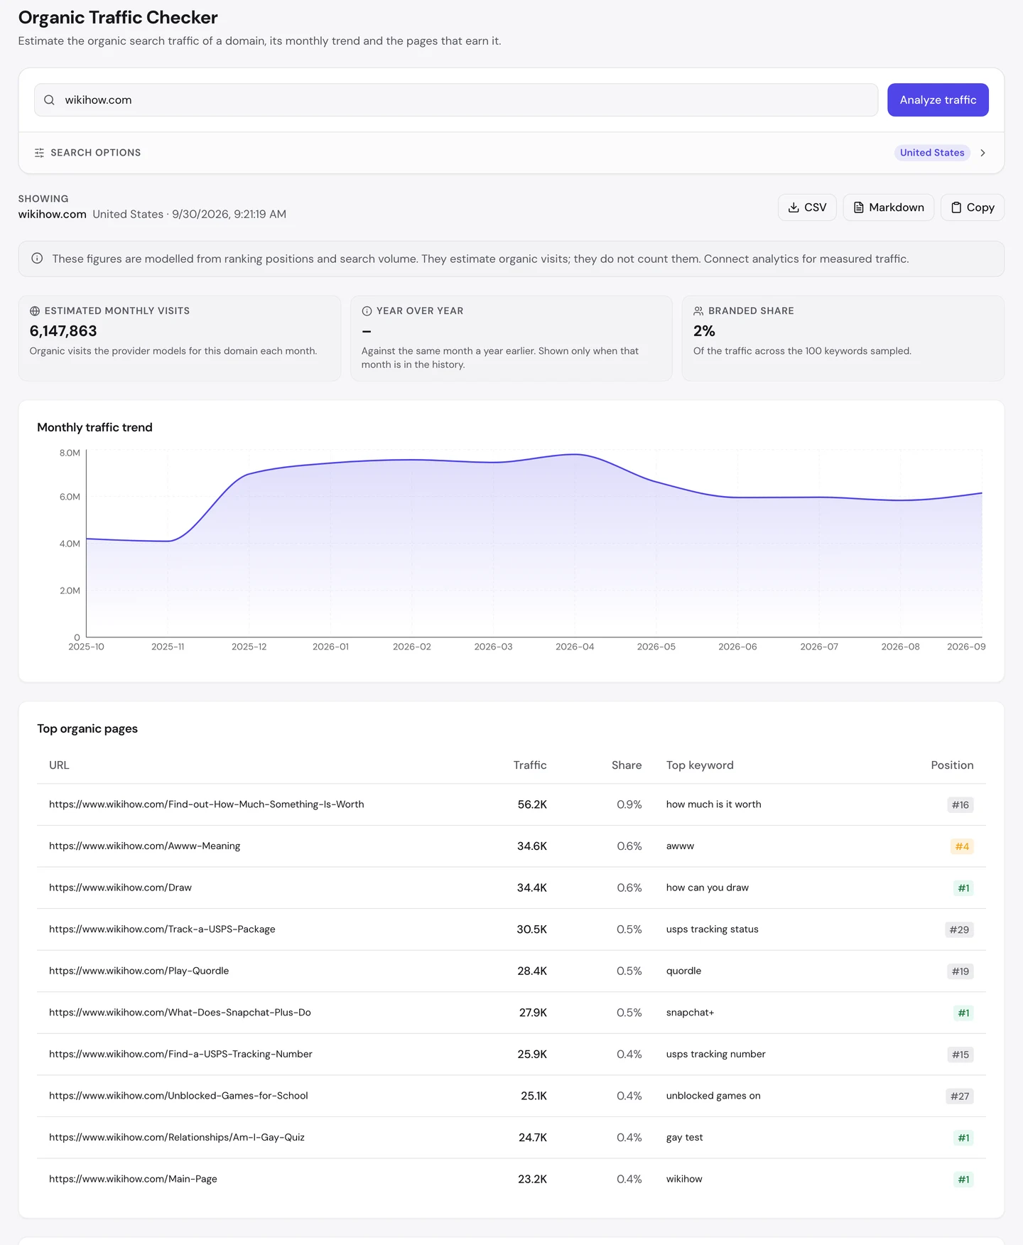1023x1245 pixels.
Task: Click the 'gay test' keyword cell
Action: (684, 1138)
